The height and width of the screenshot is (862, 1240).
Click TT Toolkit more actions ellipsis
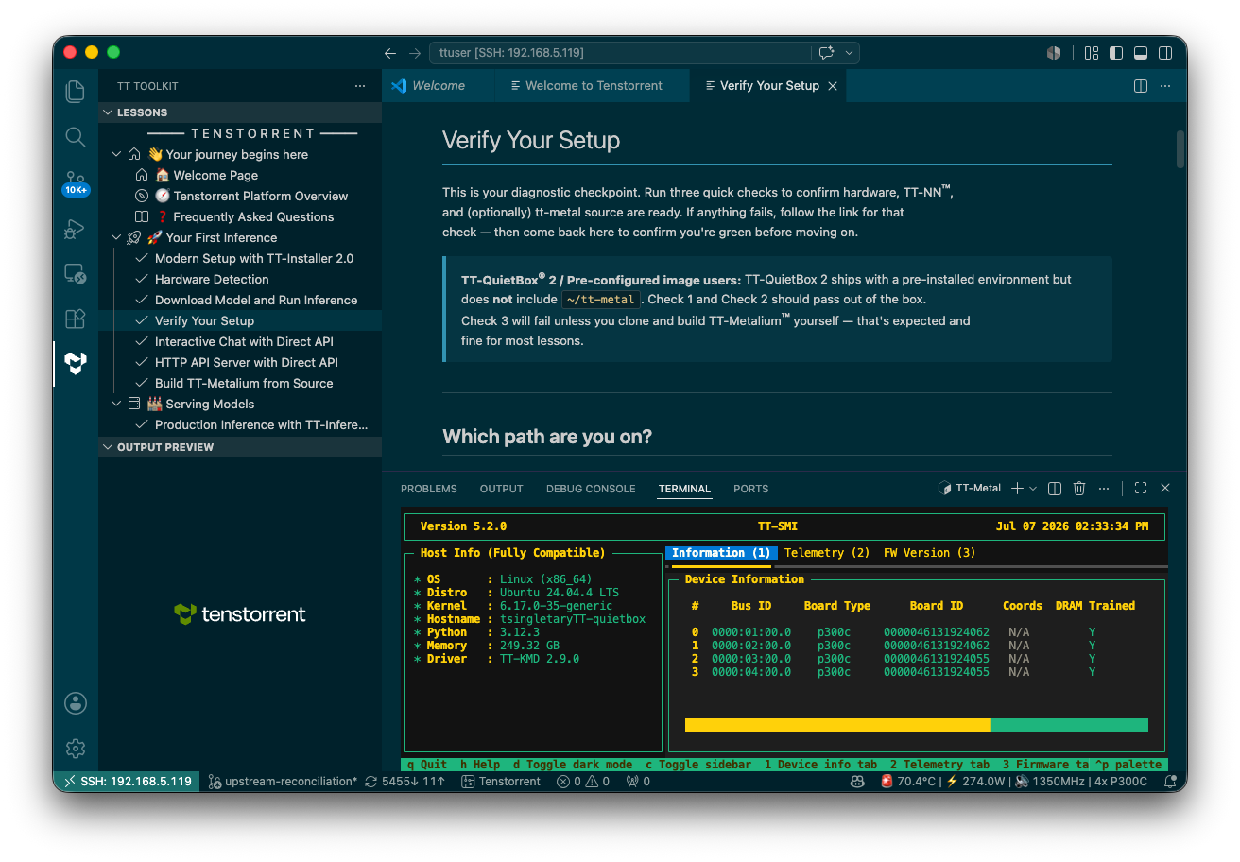(x=360, y=86)
